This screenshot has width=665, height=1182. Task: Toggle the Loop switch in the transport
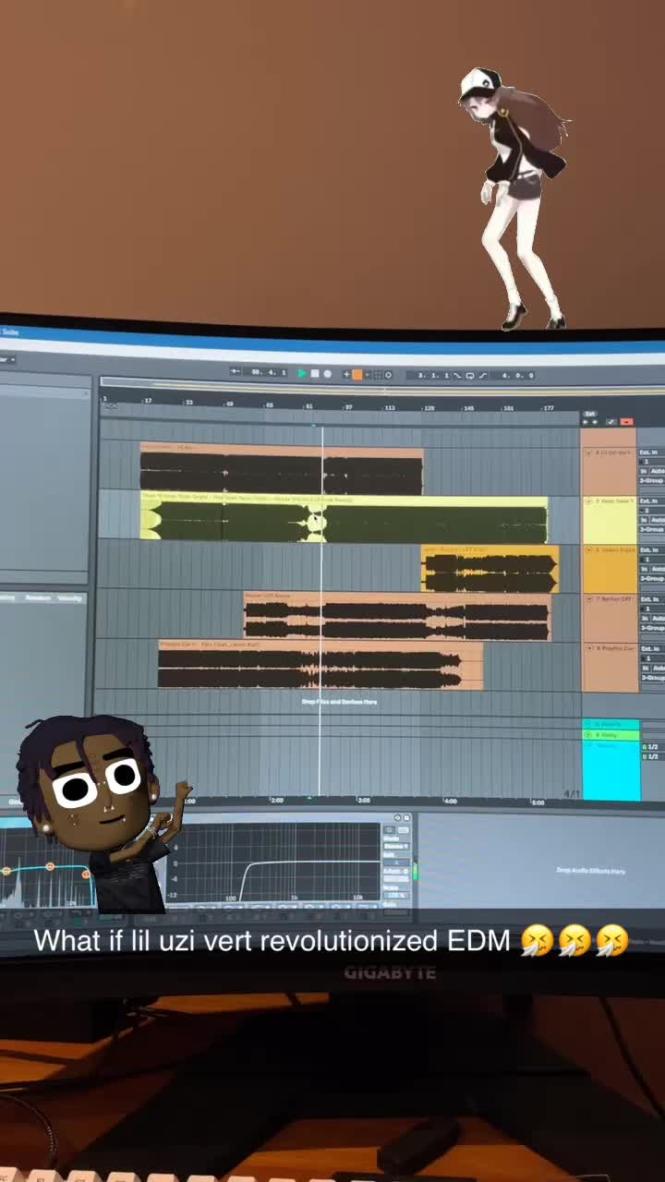[x=470, y=376]
